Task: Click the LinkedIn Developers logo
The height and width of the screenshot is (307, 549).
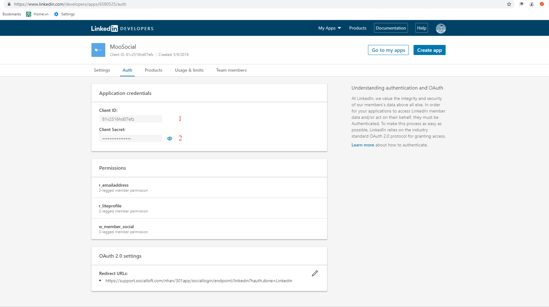Action: click(122, 28)
